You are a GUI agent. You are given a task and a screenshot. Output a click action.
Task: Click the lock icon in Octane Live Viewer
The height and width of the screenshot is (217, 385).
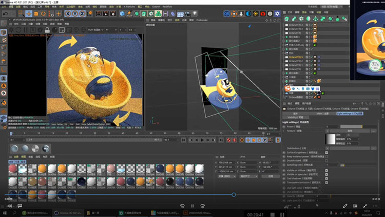tap(47, 31)
